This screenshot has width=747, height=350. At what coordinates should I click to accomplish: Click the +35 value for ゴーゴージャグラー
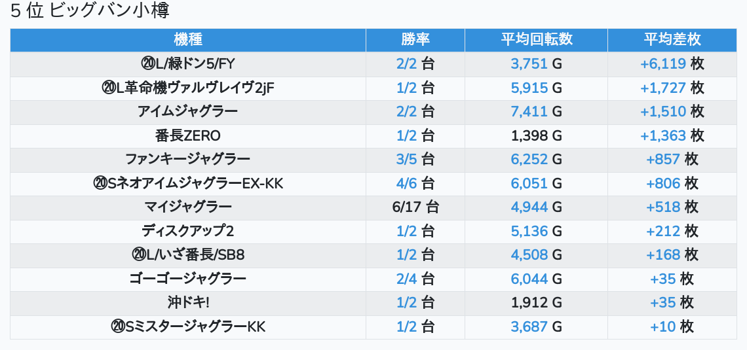point(662,279)
